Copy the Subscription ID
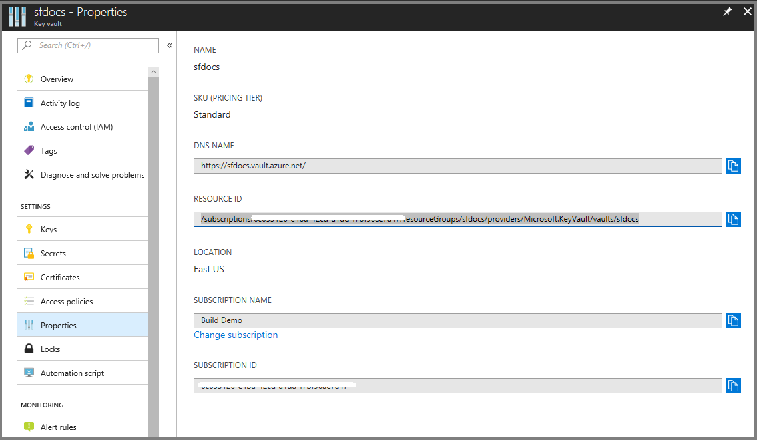757x440 pixels. [733, 385]
